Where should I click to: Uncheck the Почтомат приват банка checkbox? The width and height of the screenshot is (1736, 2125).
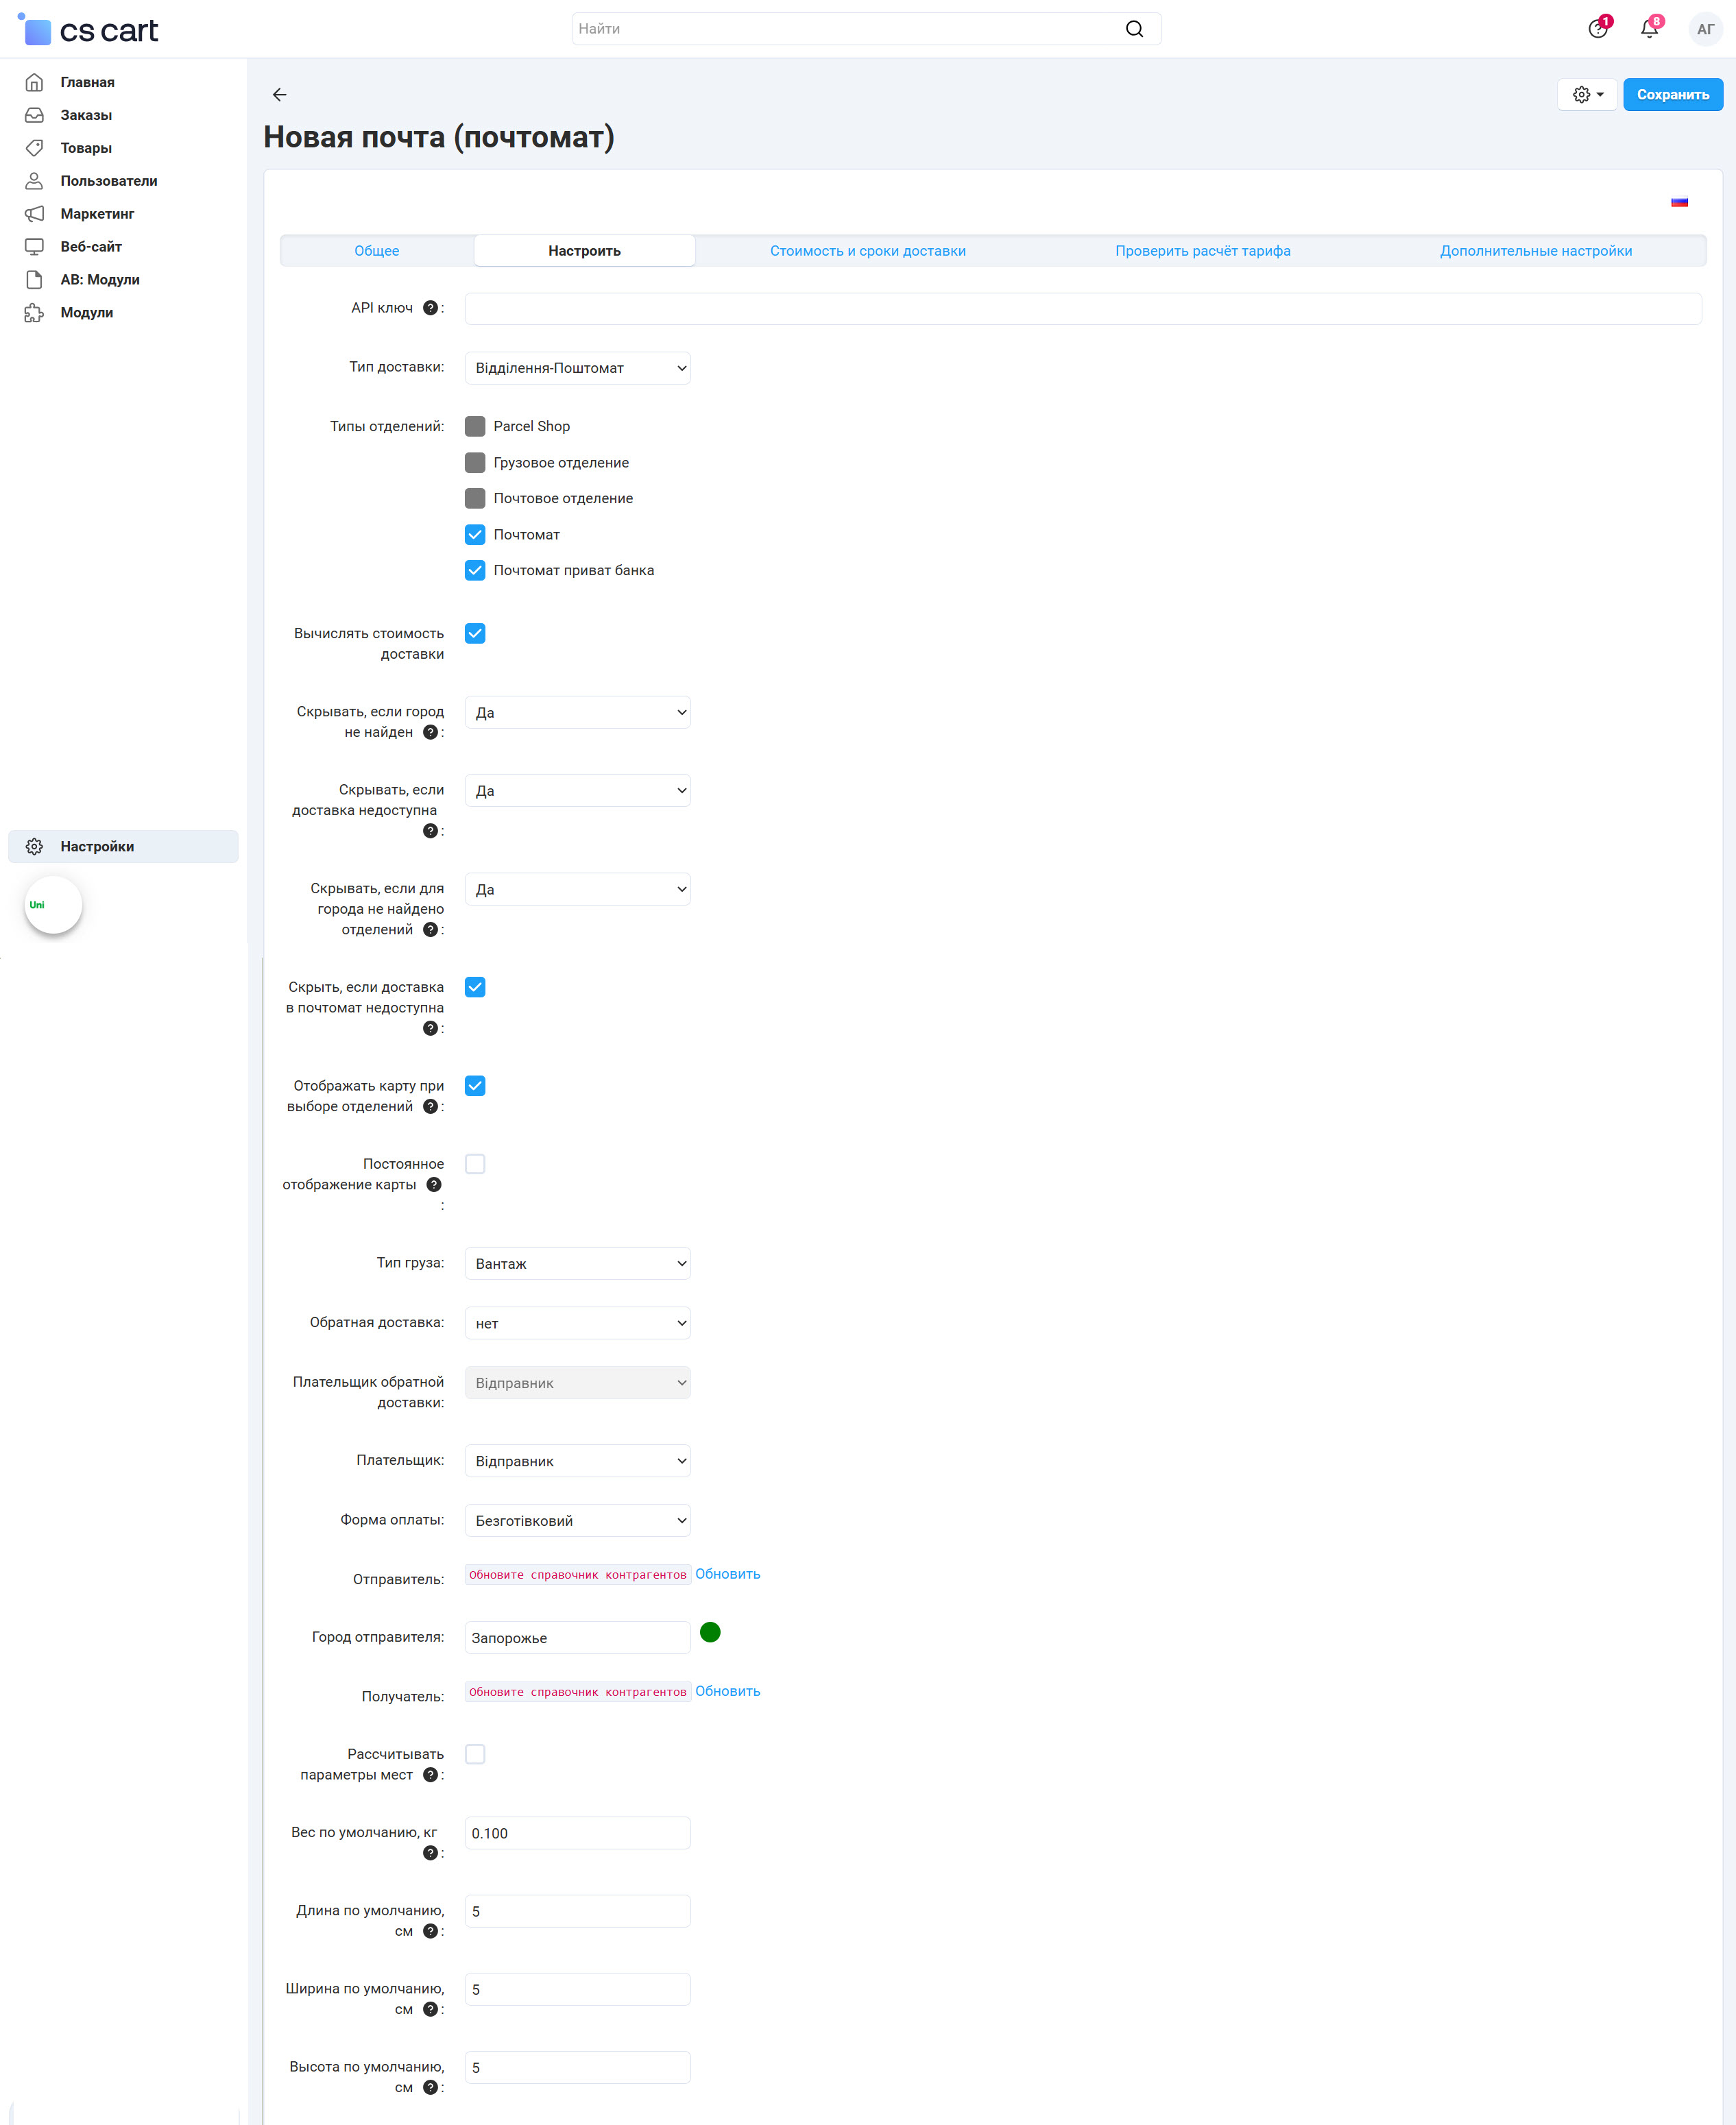[x=475, y=571]
